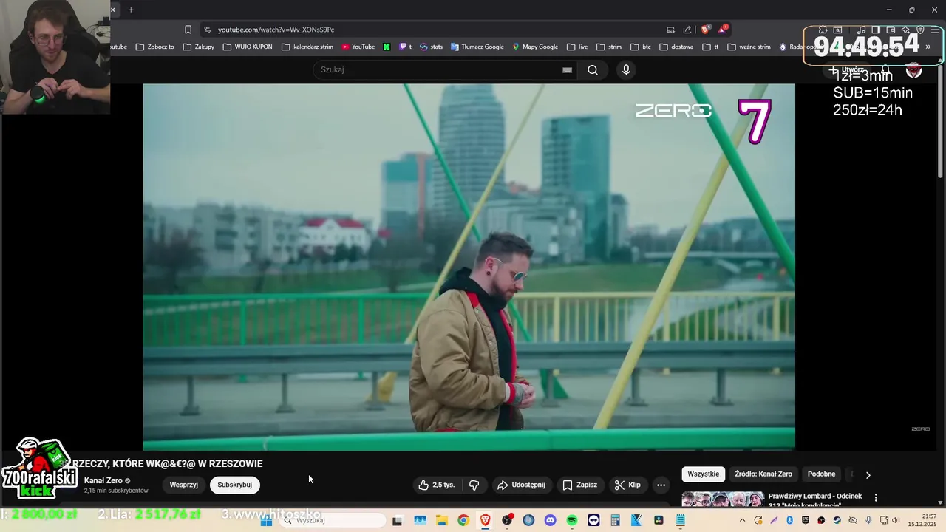946x532 pixels.
Task: Expand more bookmarks chevron
Action: pos(928,47)
